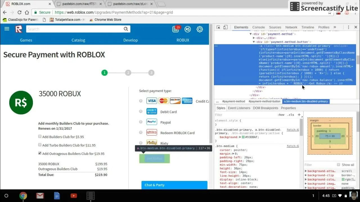Image resolution: width=360 pixels, height=202 pixels.
Task: Launch Chrome from the shelf
Action: click(23, 196)
